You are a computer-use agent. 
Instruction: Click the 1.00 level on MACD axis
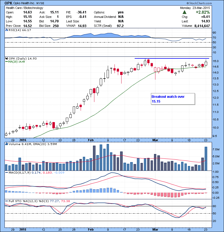coord(216,172)
